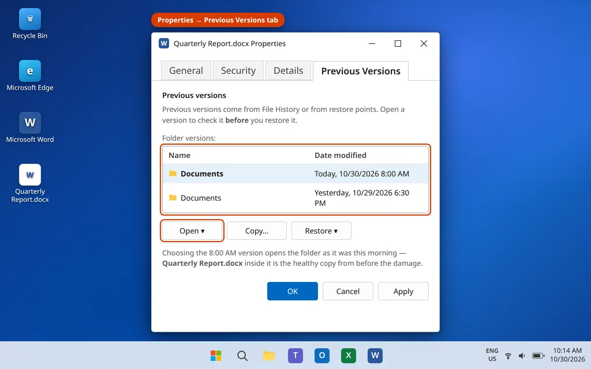The width and height of the screenshot is (591, 369).
Task: Select Documents version from Today 8:00 AM
Action: pyautogui.click(x=295, y=174)
